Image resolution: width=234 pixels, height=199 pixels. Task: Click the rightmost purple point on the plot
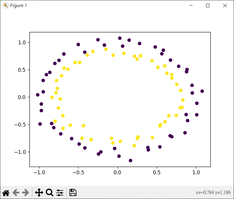[202, 91]
